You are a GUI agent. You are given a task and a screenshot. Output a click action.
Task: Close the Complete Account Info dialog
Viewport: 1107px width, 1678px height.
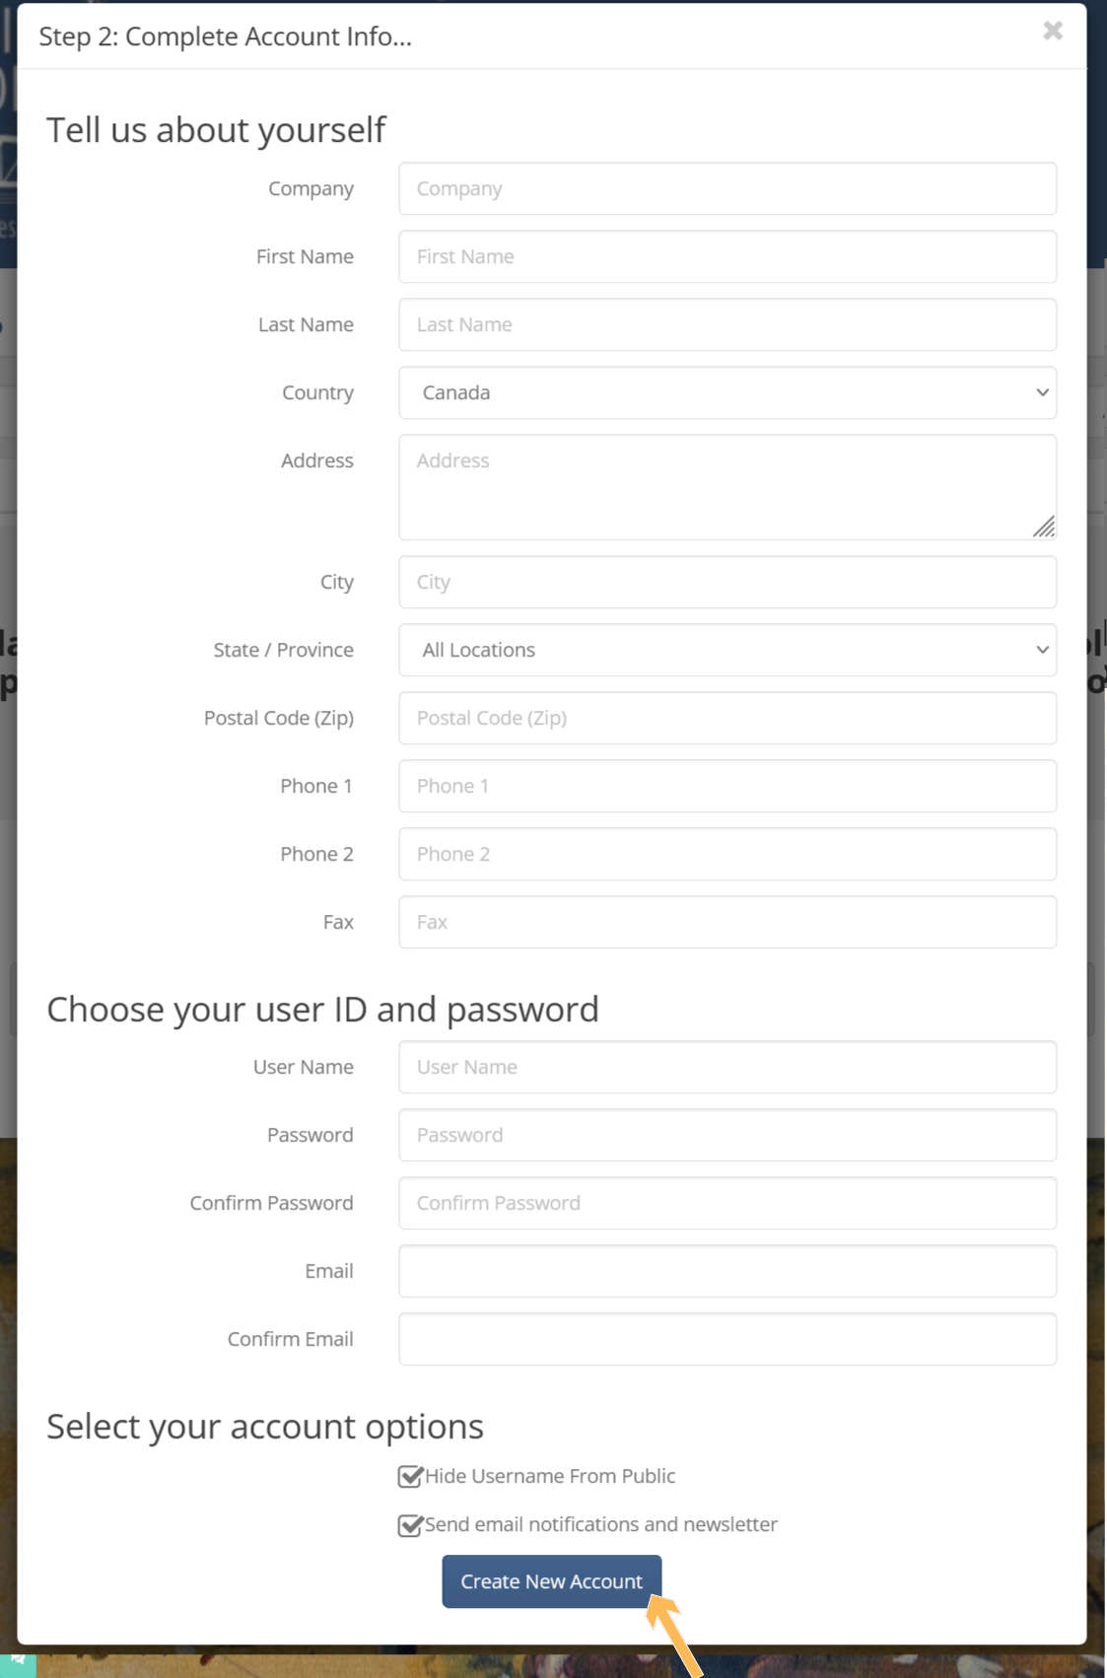(1053, 32)
